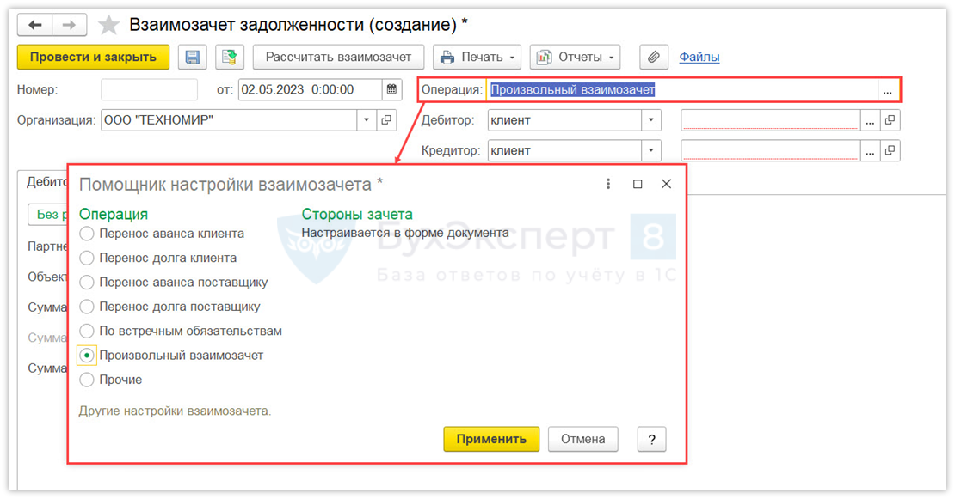Go forward with the right arrow button
The height and width of the screenshot is (499, 955).
click(x=70, y=25)
